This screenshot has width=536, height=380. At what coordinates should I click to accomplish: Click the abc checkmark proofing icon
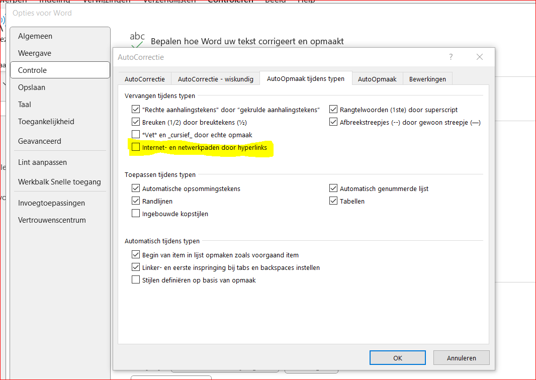137,40
